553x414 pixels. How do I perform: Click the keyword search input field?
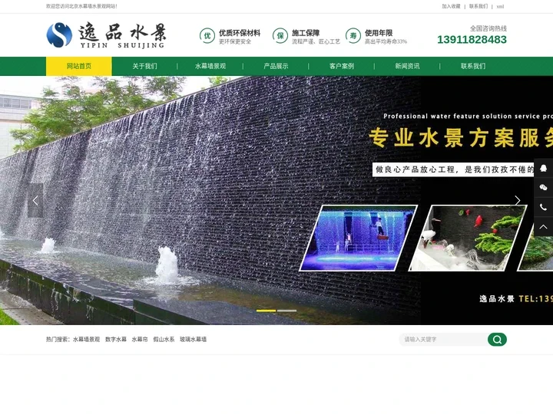pyautogui.click(x=443, y=340)
